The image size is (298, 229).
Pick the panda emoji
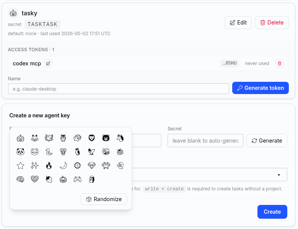pyautogui.click(x=20, y=152)
